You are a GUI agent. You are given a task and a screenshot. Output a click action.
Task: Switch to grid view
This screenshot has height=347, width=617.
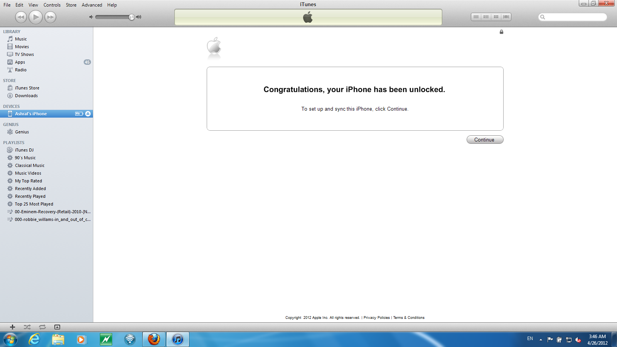click(x=496, y=17)
